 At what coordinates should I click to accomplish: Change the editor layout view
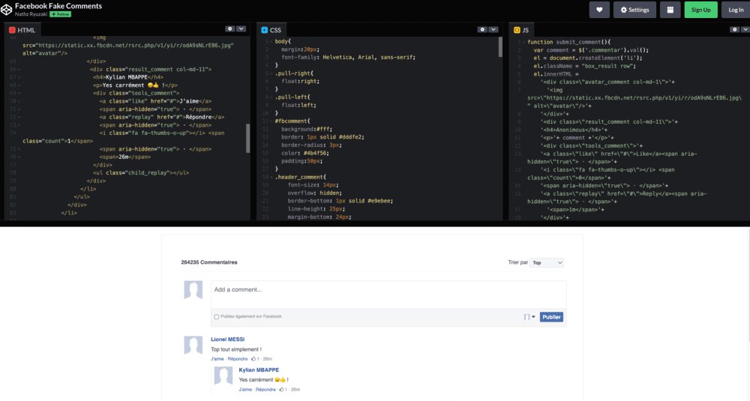(x=670, y=10)
